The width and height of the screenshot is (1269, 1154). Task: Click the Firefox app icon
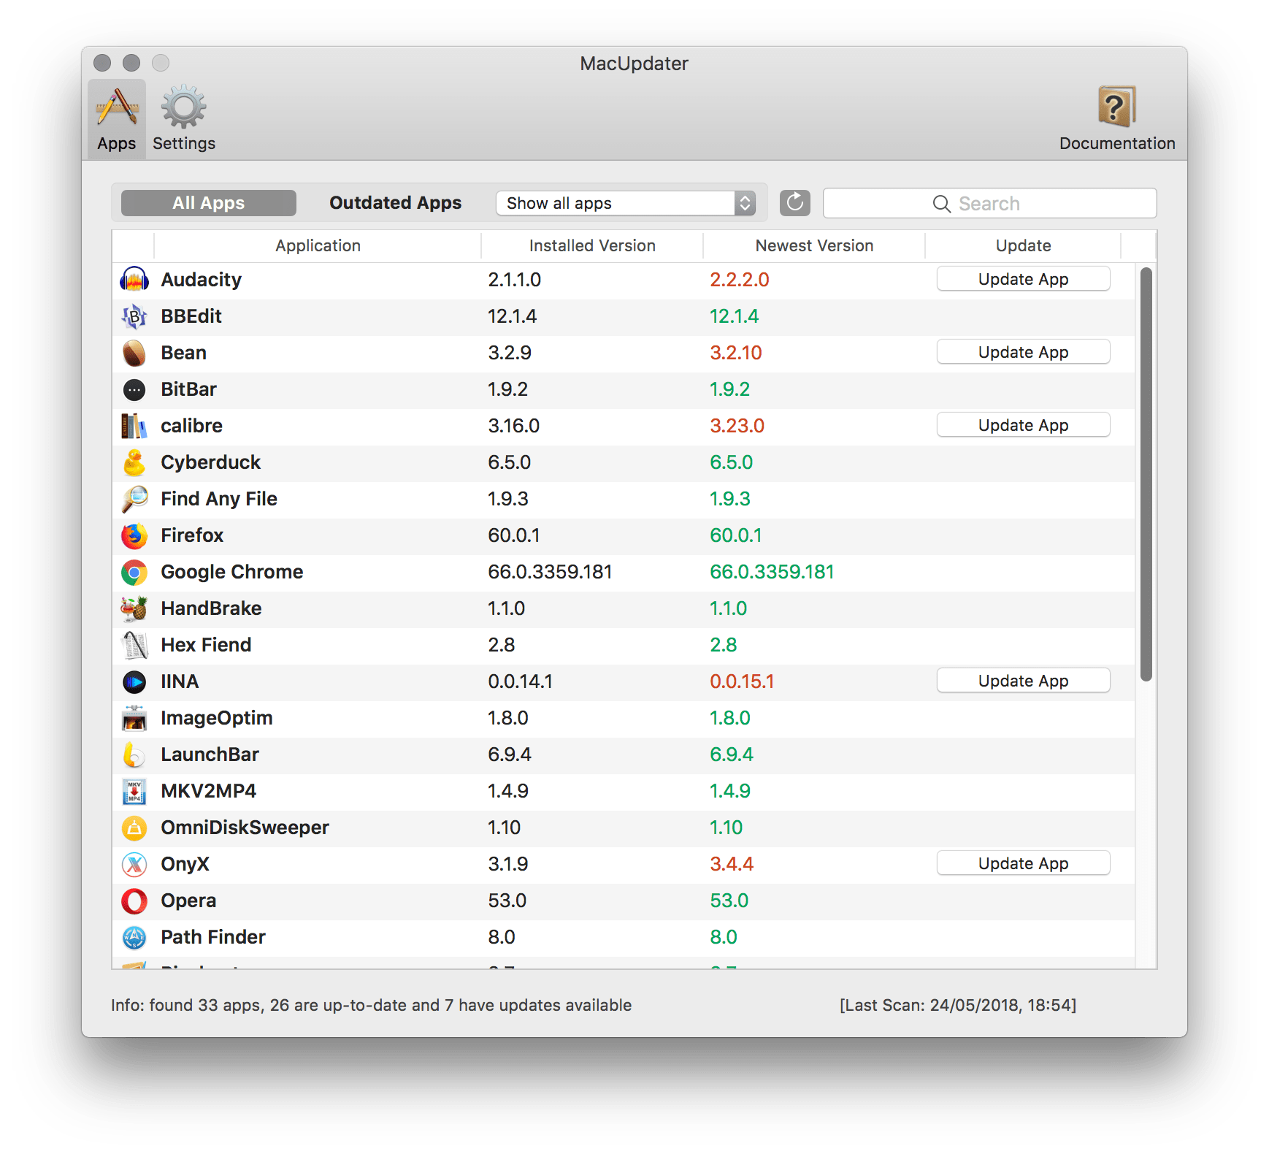pyautogui.click(x=134, y=535)
